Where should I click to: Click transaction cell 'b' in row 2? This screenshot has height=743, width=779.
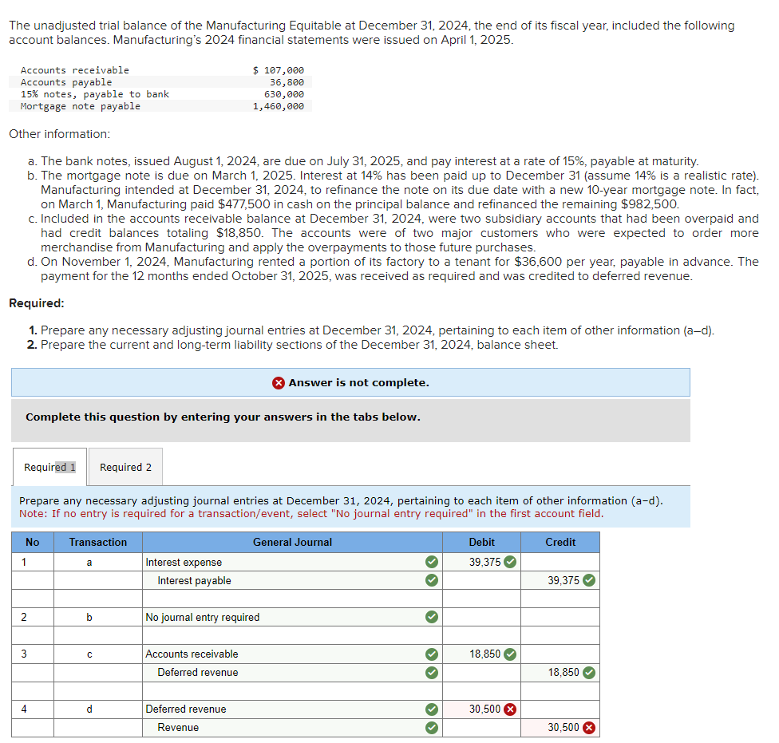pyautogui.click(x=98, y=617)
